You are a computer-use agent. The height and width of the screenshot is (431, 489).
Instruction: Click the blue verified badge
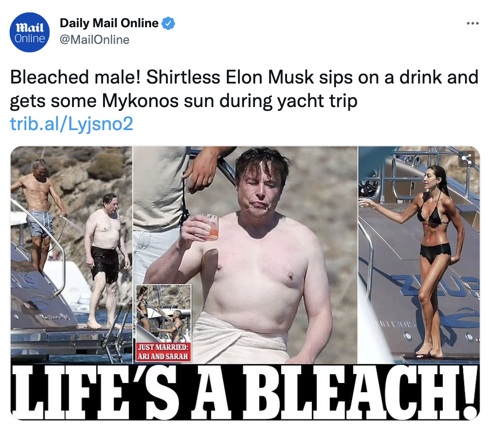click(168, 24)
